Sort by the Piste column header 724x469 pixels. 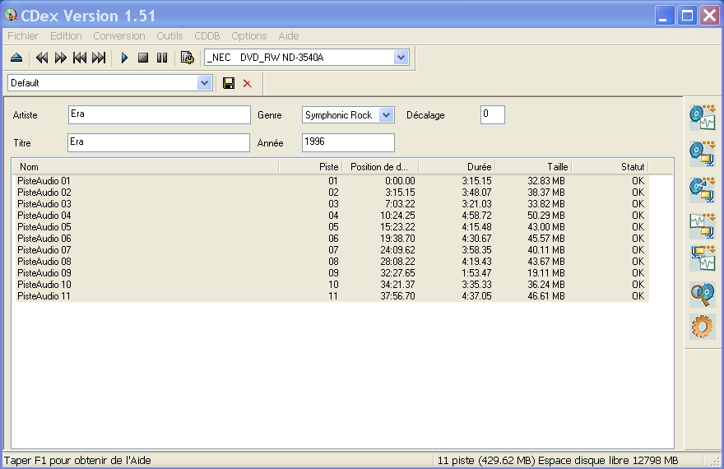[310, 167]
